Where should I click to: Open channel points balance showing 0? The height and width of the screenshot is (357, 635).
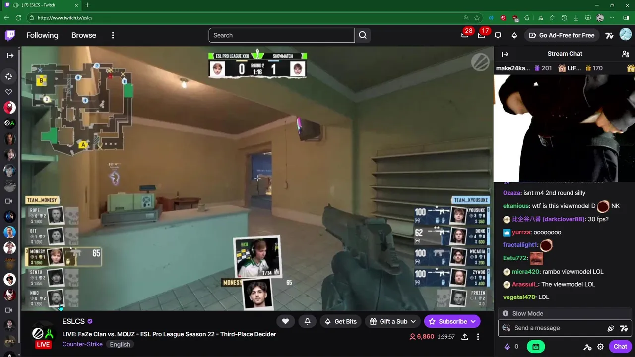pyautogui.click(x=511, y=347)
